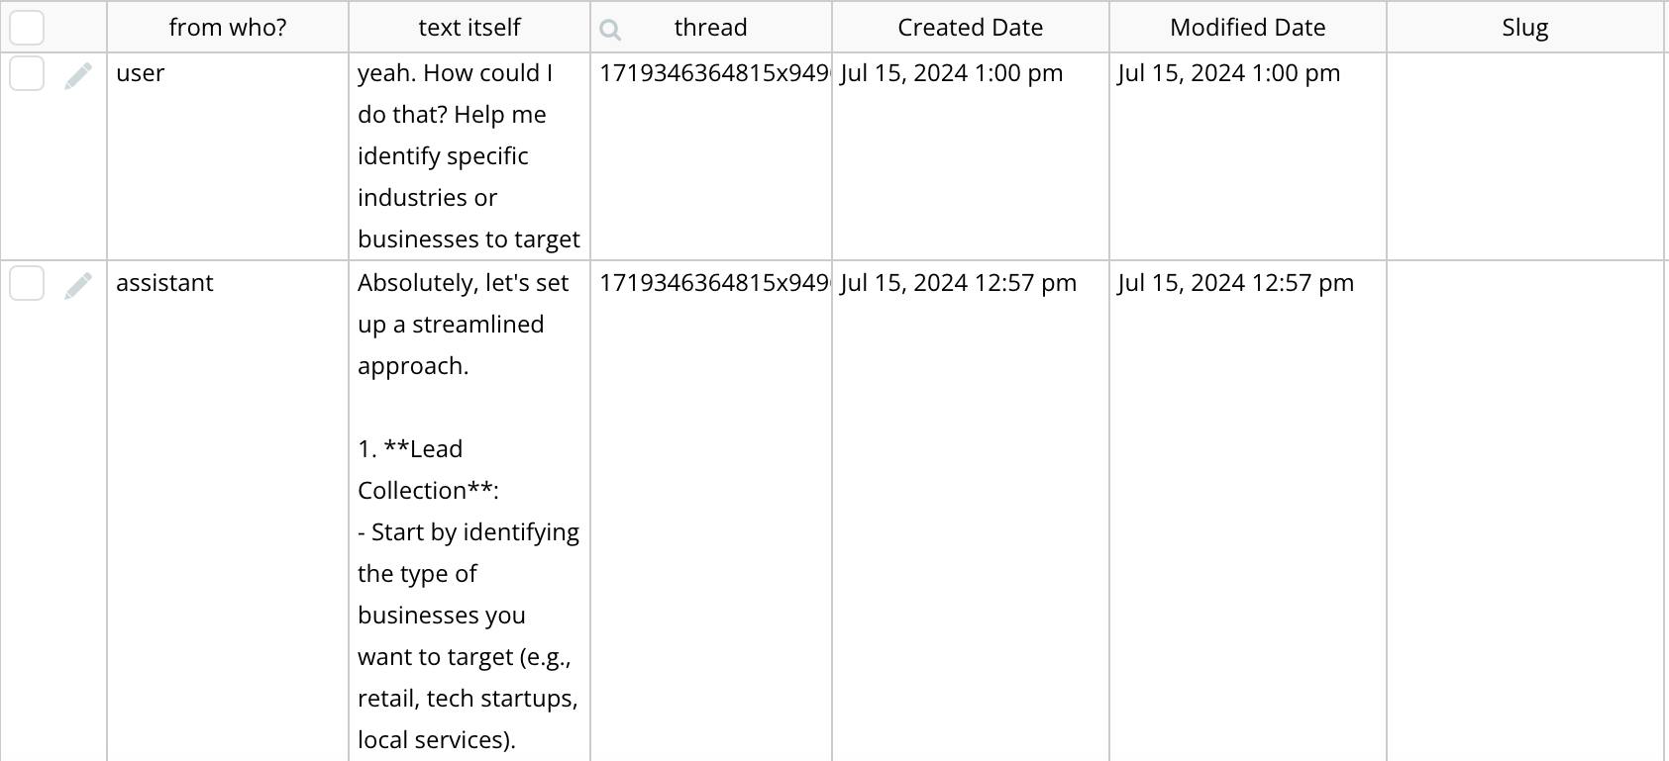Click the pencil edit icon for assistant row
Screen dimensions: 1669x761
[x=78, y=285]
